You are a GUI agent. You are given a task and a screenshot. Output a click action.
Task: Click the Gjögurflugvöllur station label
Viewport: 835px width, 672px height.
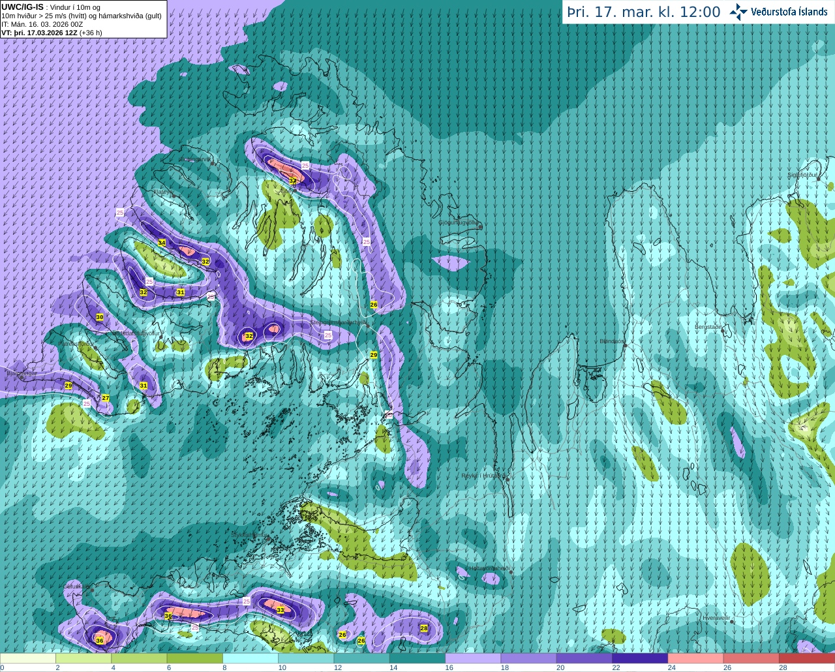click(459, 222)
